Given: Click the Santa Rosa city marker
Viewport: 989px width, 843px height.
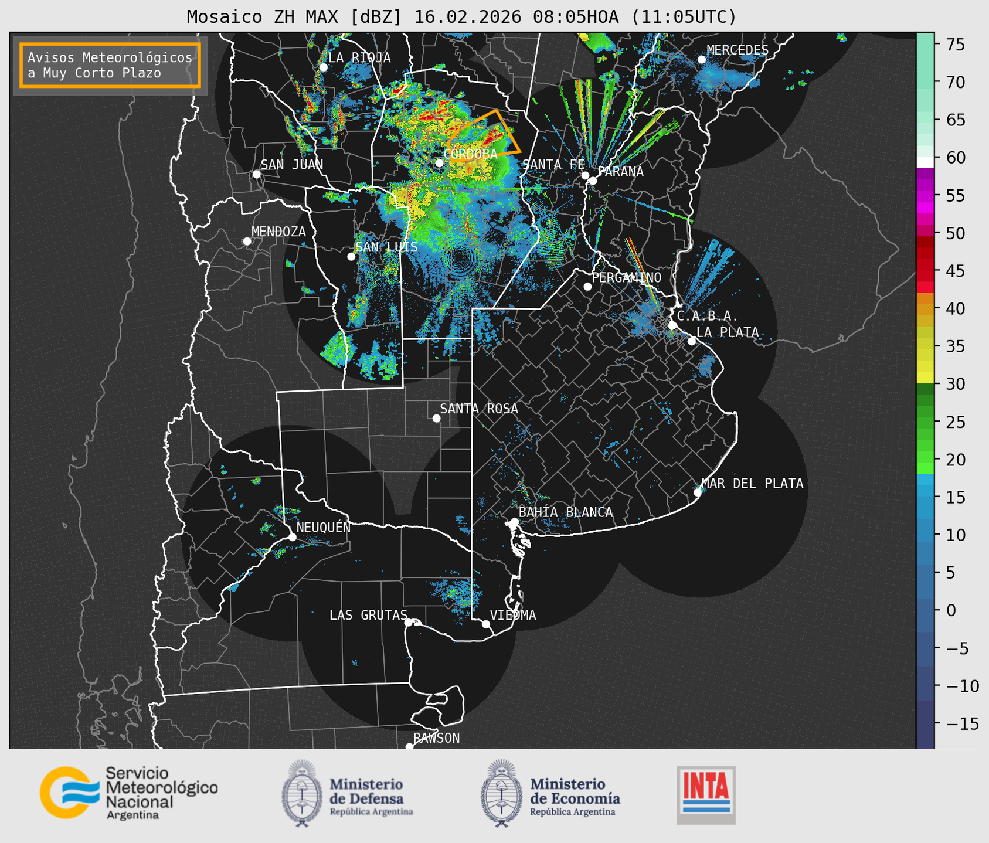Looking at the screenshot, I should [x=436, y=418].
